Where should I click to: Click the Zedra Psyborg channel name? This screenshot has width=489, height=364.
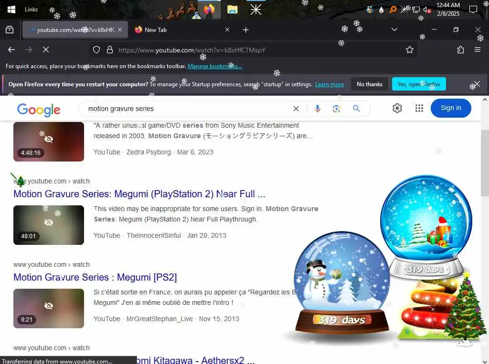point(149,152)
